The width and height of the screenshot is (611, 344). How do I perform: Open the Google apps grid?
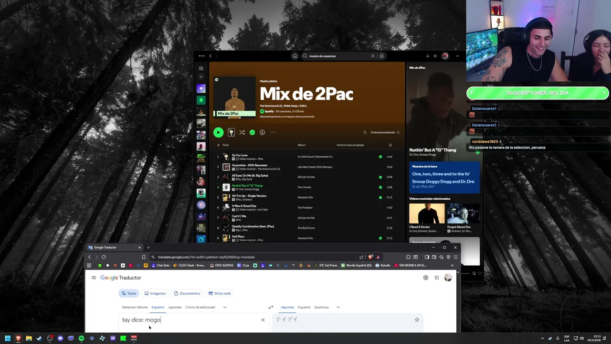tap(436, 278)
